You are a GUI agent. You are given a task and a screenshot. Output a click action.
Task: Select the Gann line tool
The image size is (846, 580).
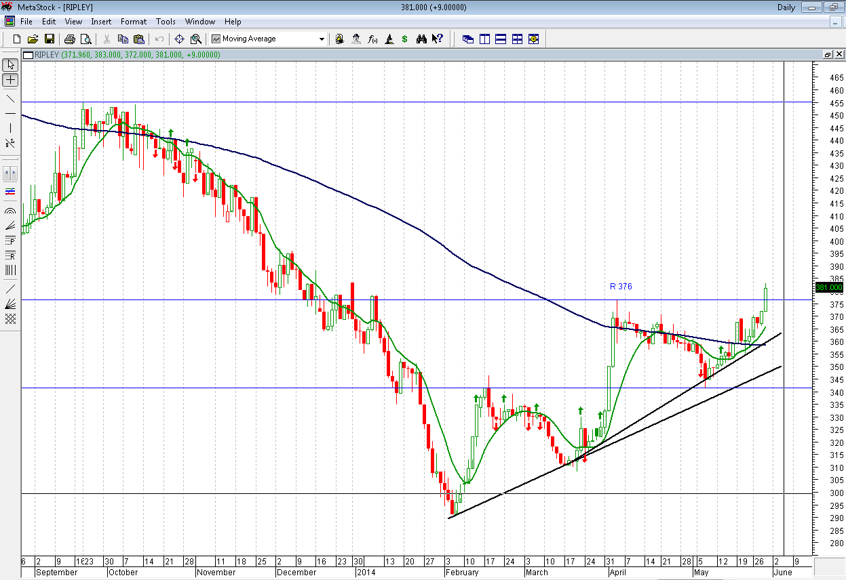click(x=10, y=289)
